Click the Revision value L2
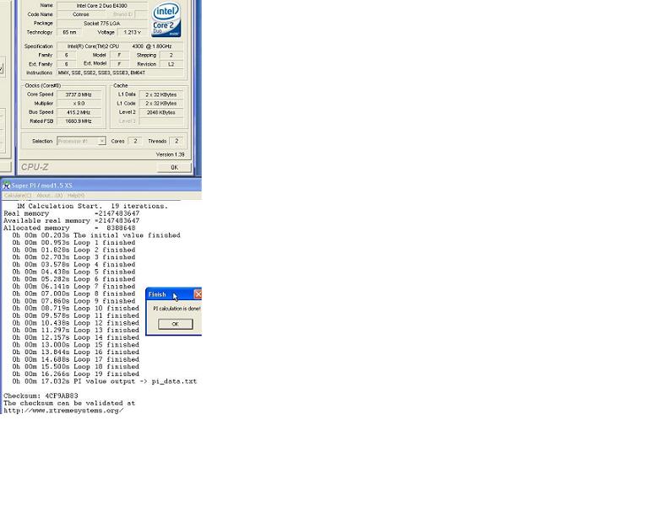This screenshot has height=506, width=652. pyautogui.click(x=171, y=64)
